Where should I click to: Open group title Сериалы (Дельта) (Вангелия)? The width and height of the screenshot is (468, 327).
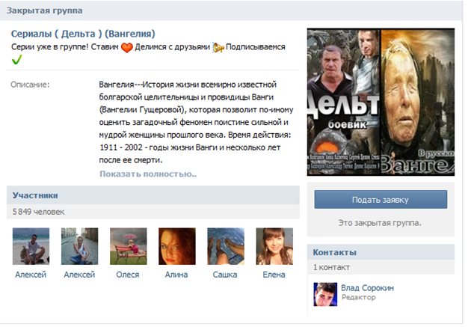click(x=83, y=34)
